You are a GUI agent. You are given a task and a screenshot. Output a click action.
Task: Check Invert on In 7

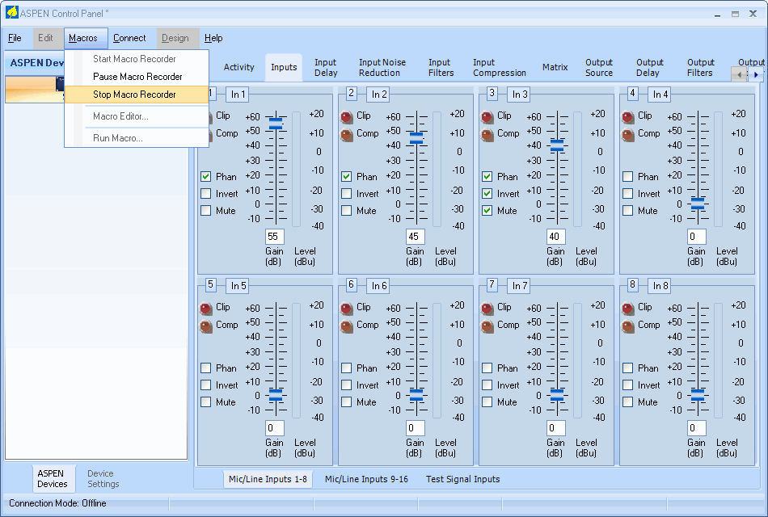coord(487,385)
